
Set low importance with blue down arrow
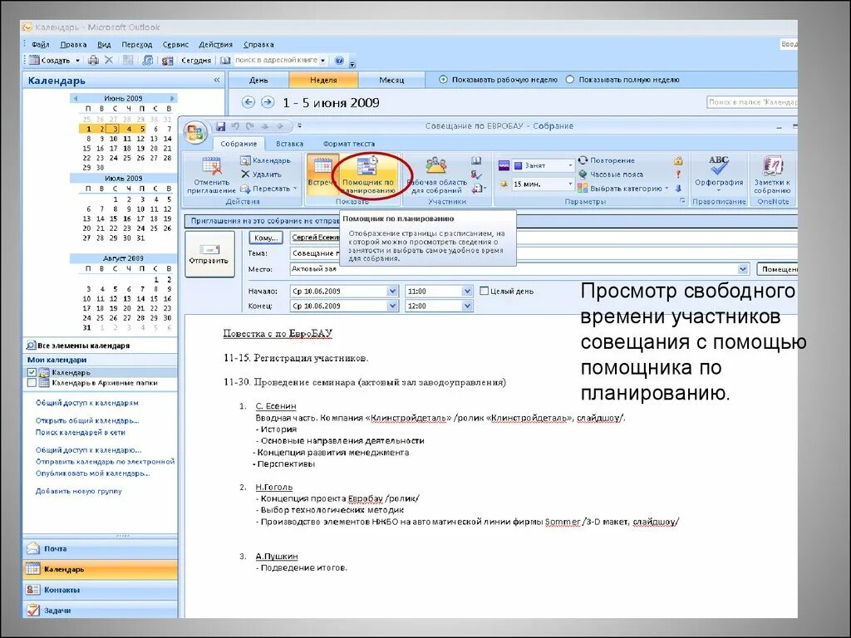(678, 189)
